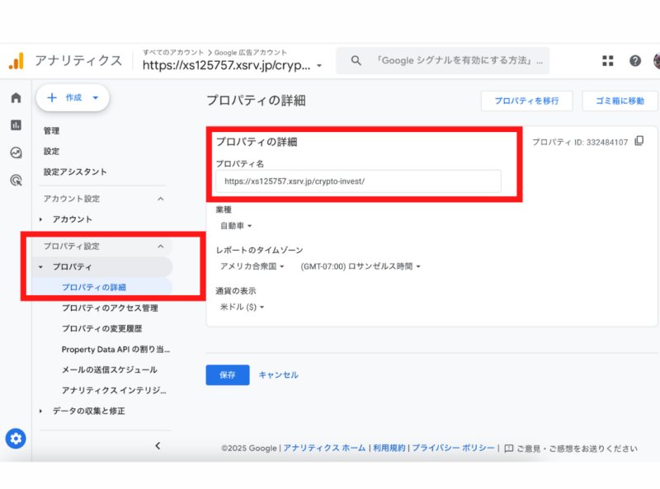
Task: Open the アメリカ合衆国 country dropdown
Action: (x=252, y=266)
